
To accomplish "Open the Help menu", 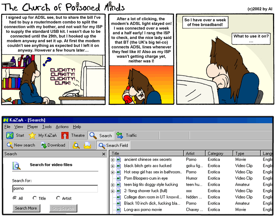I will (x=77, y=127).
